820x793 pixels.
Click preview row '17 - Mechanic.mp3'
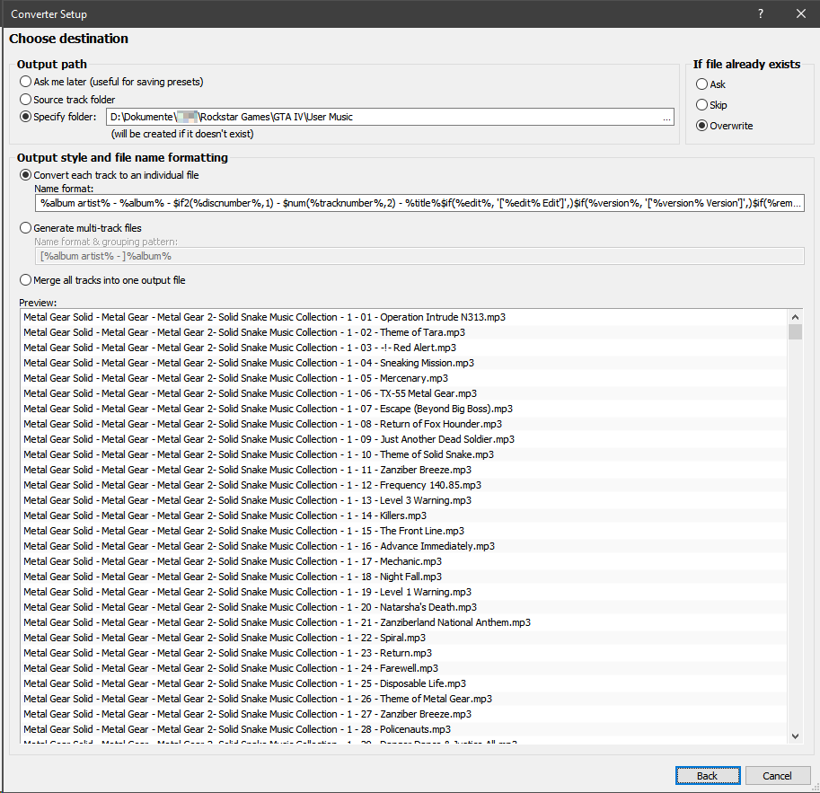click(404, 561)
